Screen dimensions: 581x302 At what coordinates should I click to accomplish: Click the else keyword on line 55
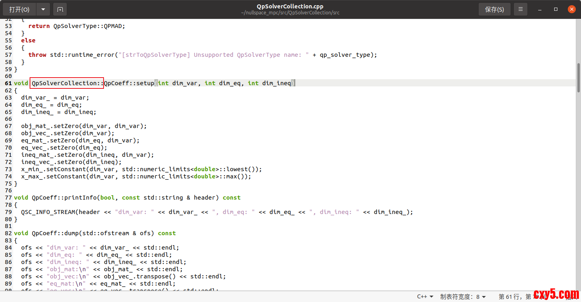[x=28, y=40]
